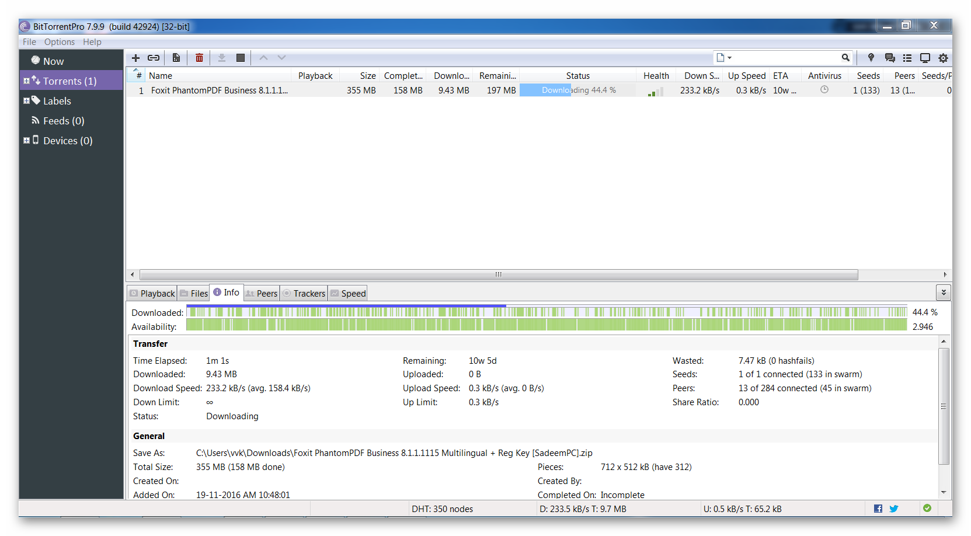The width and height of the screenshot is (971, 536).
Task: Sort by the Health column header
Action: [656, 76]
